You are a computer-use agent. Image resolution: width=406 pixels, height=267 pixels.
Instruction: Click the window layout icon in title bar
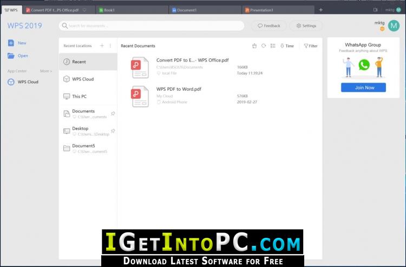click(x=376, y=10)
